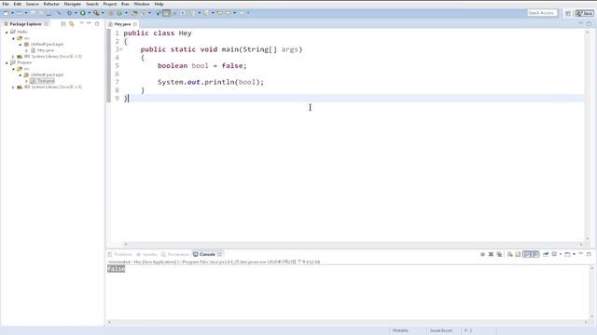Open the Run configurations dropdown arrow
The height and width of the screenshot is (335, 597).
(90, 13)
